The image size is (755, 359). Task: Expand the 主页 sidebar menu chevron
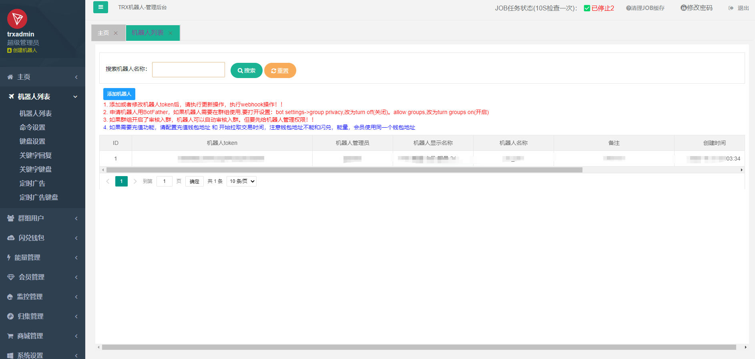point(76,77)
